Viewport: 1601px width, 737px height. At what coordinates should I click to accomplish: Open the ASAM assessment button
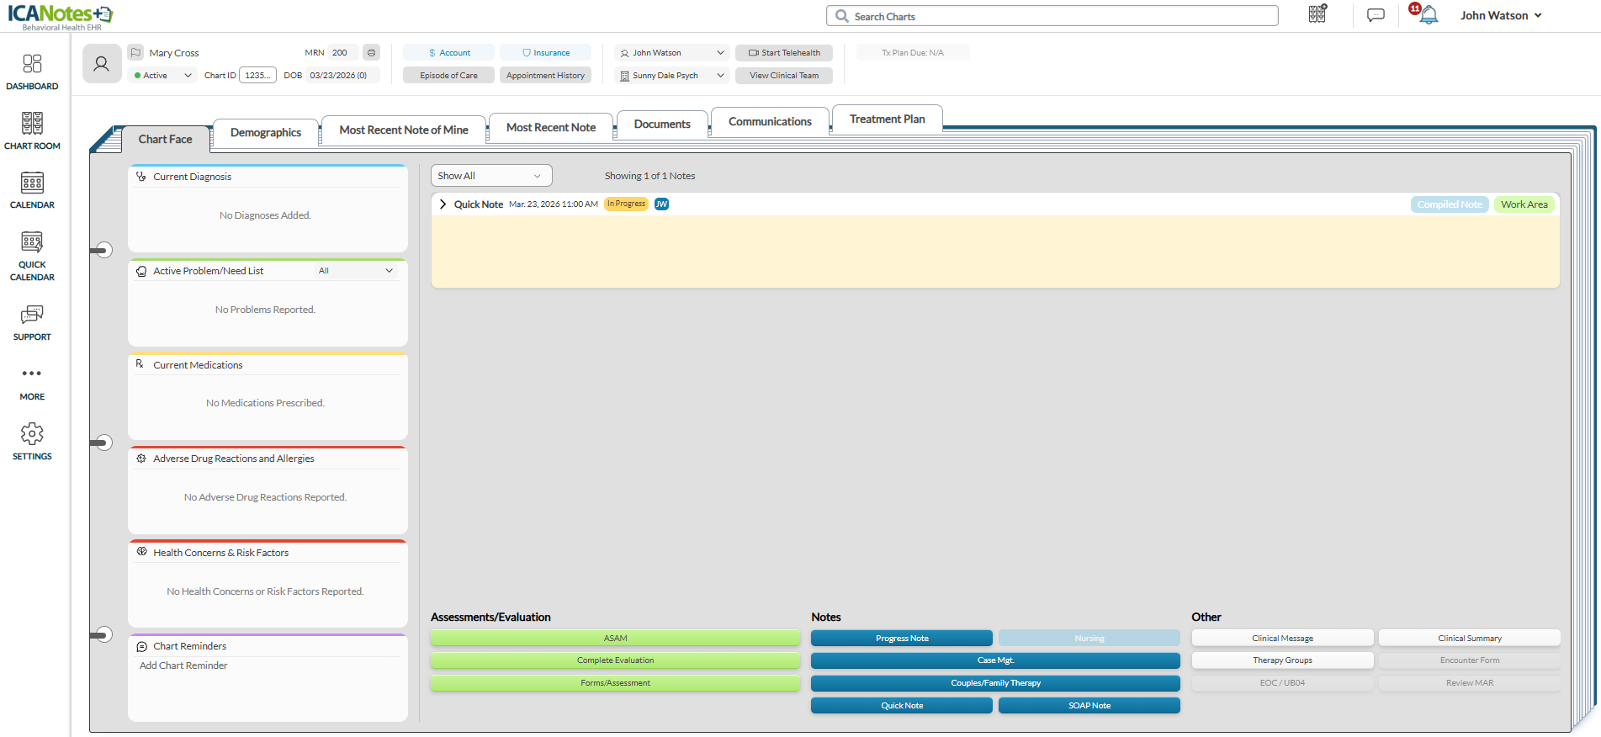pyautogui.click(x=615, y=639)
